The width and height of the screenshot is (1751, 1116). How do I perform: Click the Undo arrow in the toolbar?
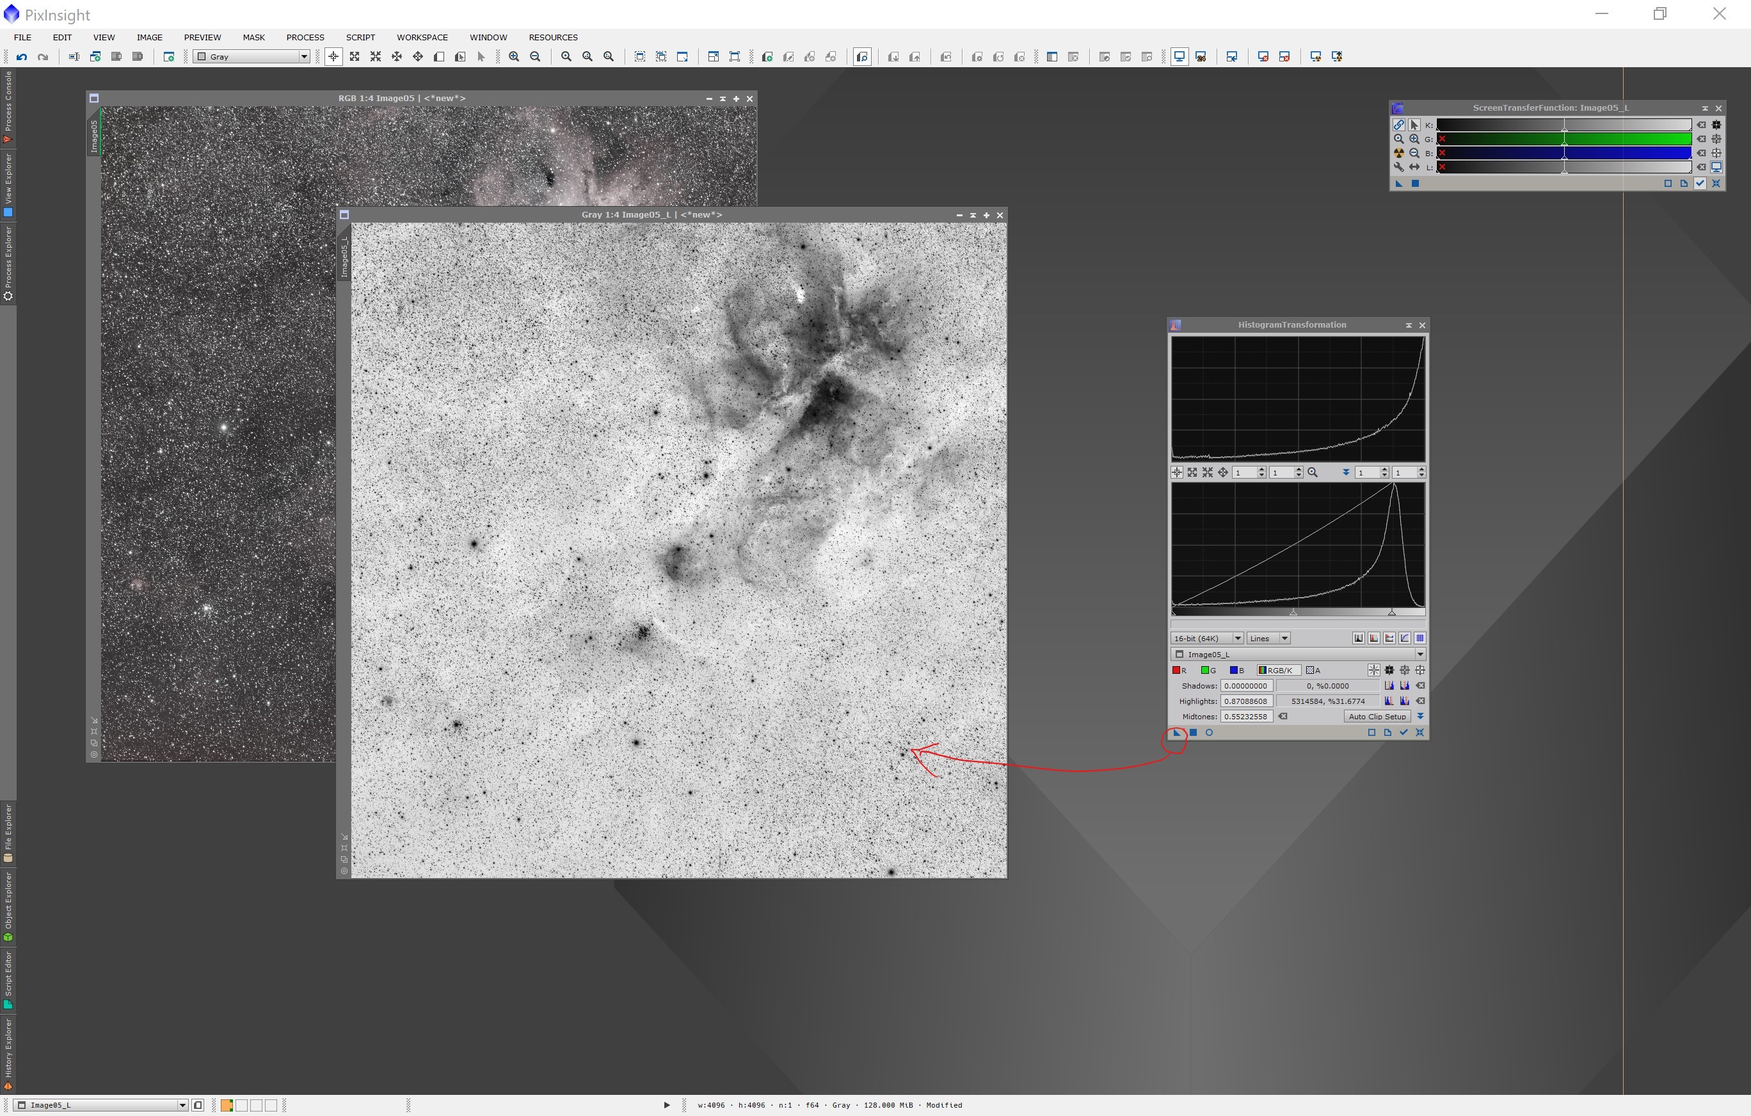pyautogui.click(x=22, y=57)
